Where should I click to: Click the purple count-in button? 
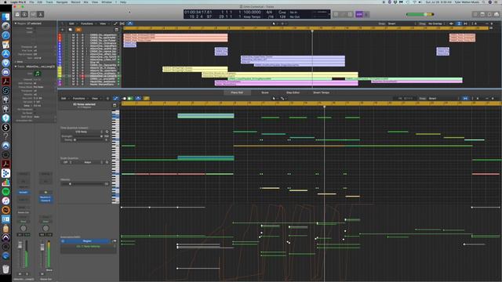(x=359, y=14)
